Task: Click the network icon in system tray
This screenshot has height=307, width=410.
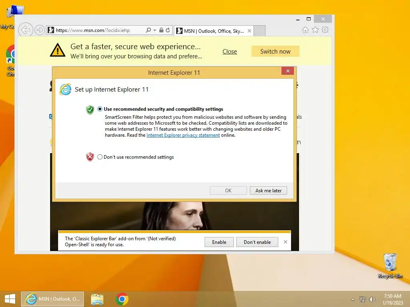Action: tap(363, 299)
